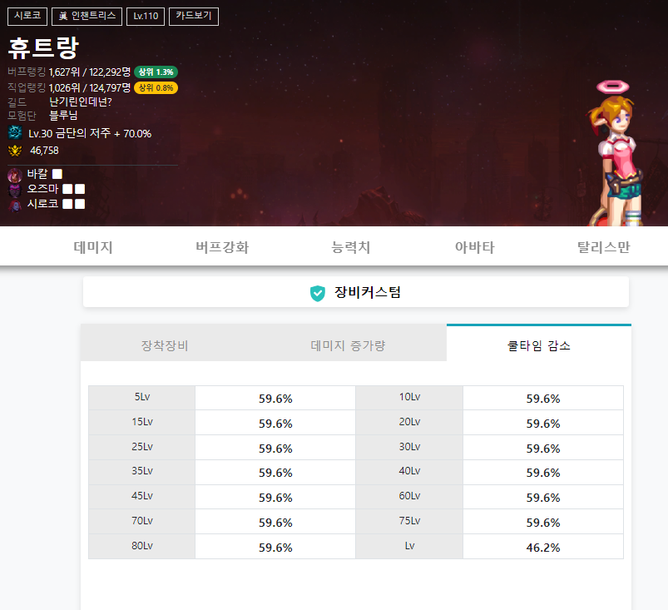Click the 70Lv row label
This screenshot has width=668, height=610.
click(142, 520)
